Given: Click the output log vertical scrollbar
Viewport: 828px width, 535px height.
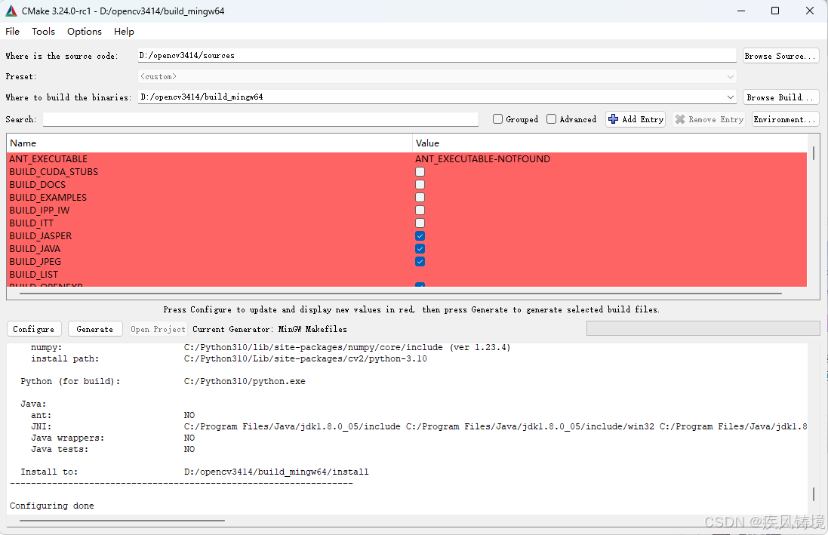Looking at the screenshot, I should tap(813, 493).
